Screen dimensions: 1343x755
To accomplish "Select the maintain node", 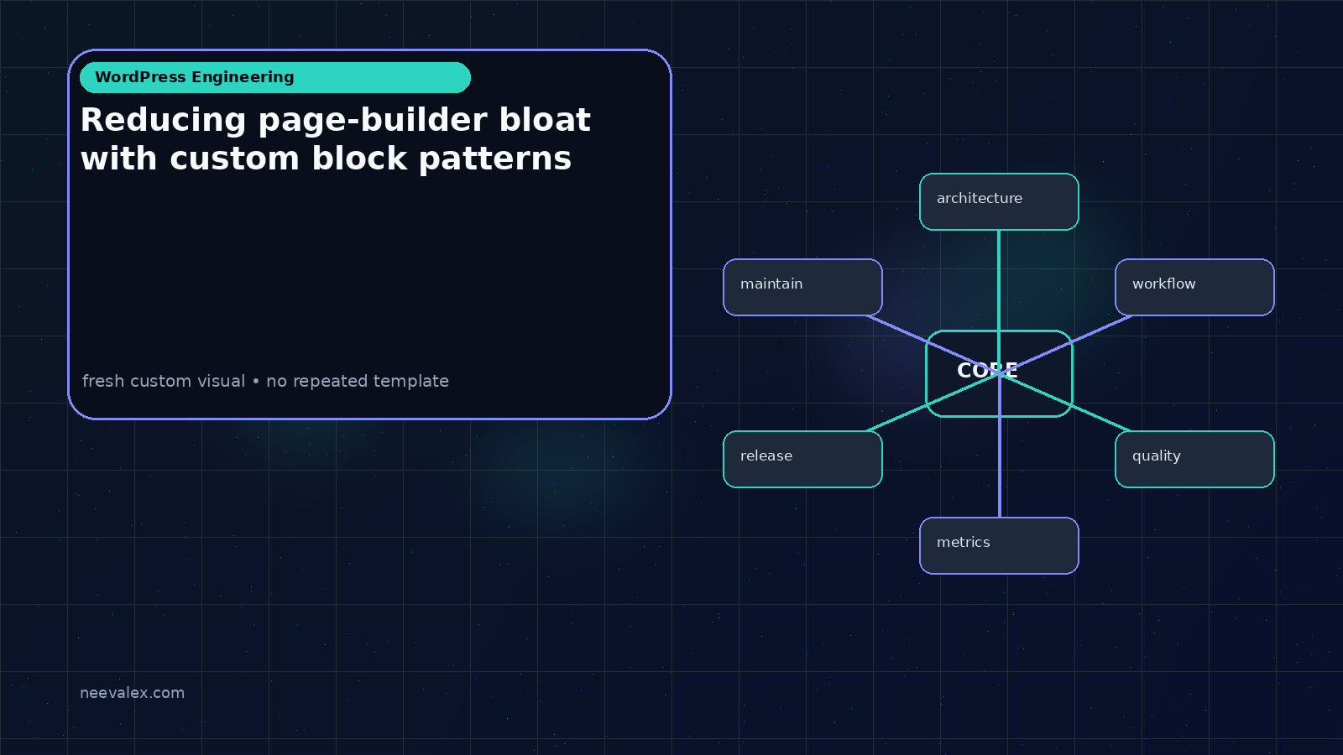I will pyautogui.click(x=802, y=287).
